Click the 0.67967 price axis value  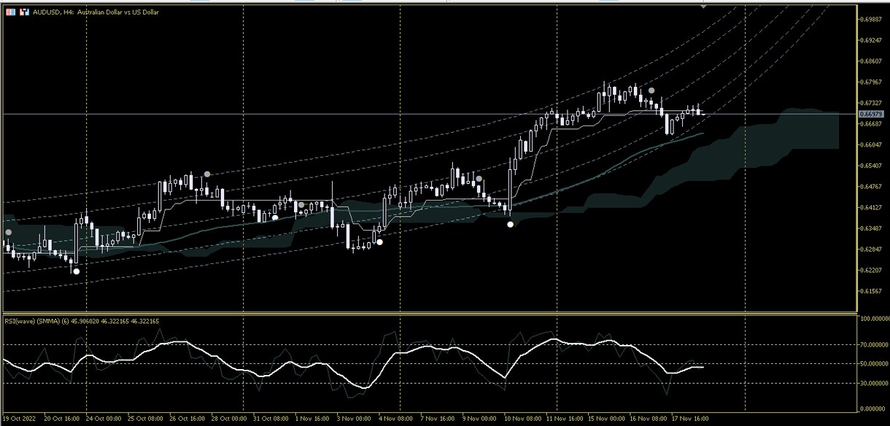tap(872, 82)
